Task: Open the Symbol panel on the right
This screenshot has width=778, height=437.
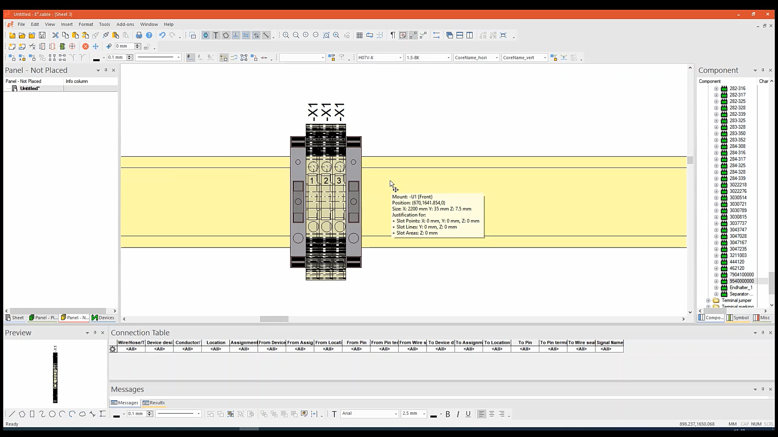Action: (737, 318)
